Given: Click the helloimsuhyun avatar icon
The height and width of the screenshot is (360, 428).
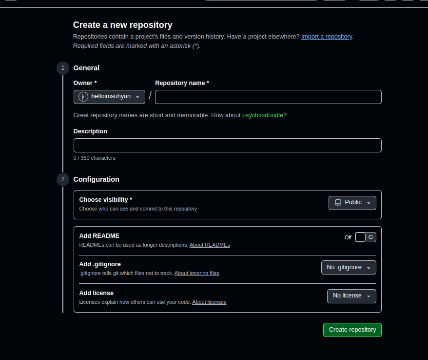Looking at the screenshot, I should coord(83,97).
